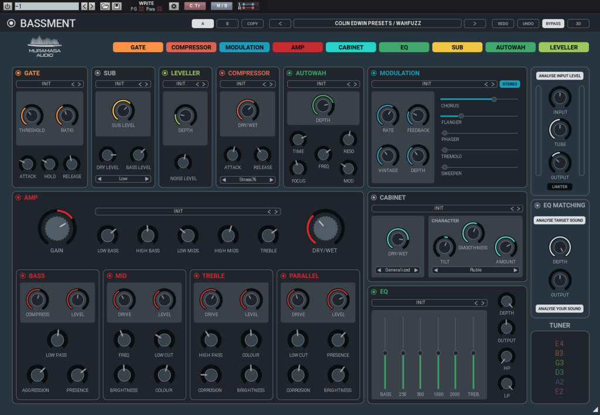This screenshot has width=600, height=415.
Task: Click previous arrow on Generalized cabinet selector
Action: (x=379, y=270)
